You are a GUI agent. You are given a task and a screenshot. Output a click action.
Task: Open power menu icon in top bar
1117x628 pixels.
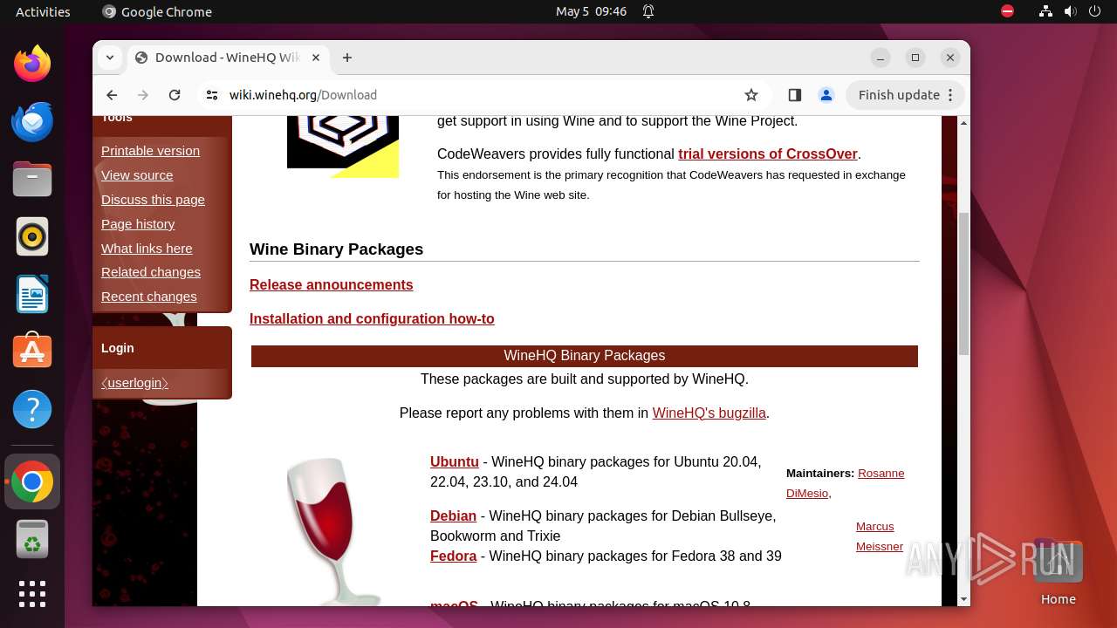coord(1094,11)
